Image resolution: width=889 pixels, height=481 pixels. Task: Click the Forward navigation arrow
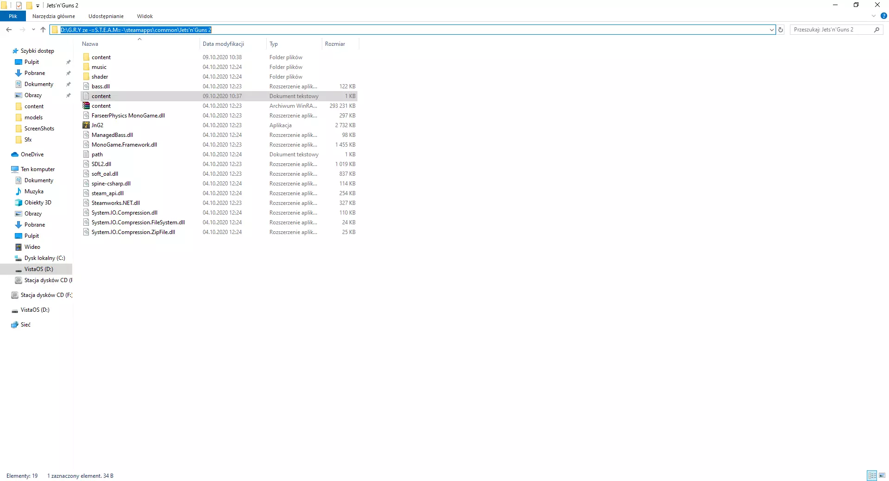22,30
